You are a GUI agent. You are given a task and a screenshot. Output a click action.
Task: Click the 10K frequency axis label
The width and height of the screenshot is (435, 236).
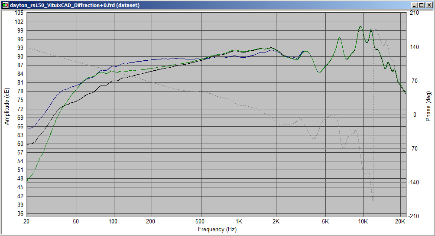coord(363,222)
